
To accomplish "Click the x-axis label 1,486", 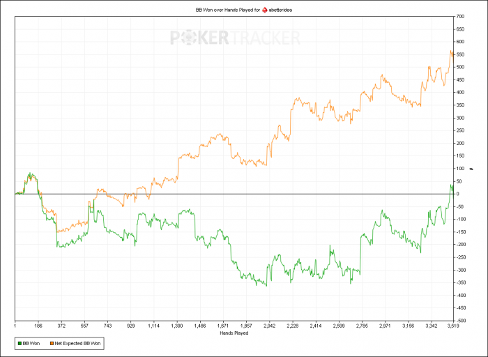I will tap(200, 326).
